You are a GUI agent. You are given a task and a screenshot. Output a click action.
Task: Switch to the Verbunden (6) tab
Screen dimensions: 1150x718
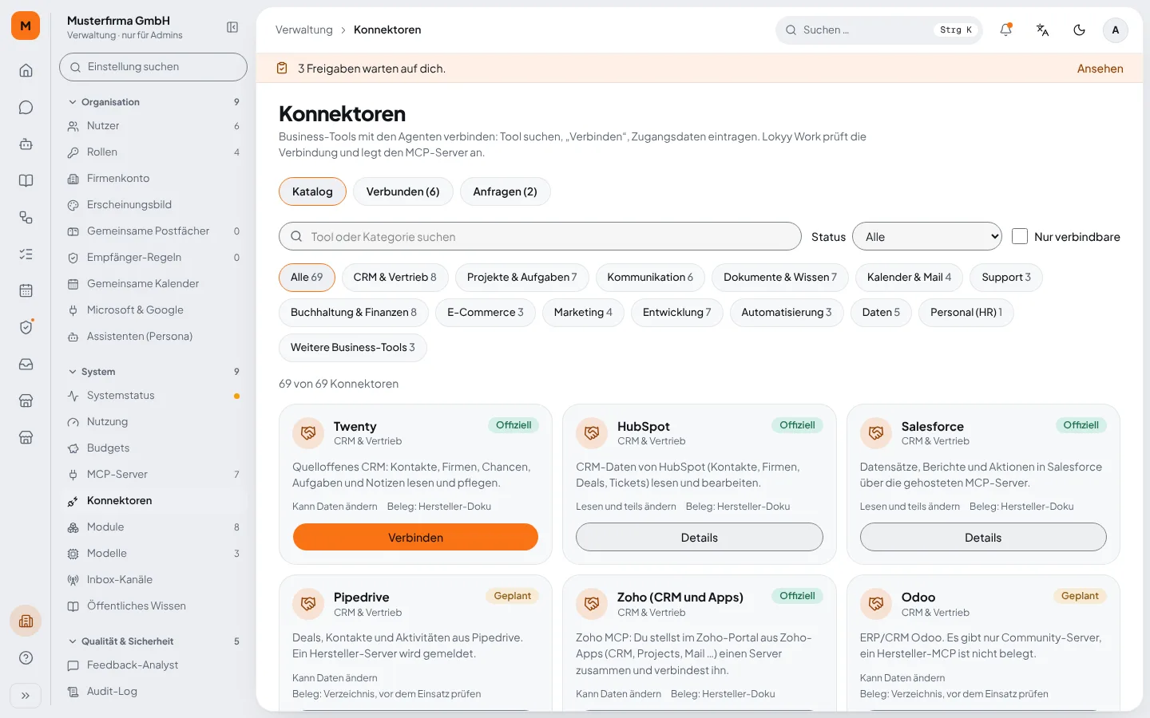coord(402,191)
